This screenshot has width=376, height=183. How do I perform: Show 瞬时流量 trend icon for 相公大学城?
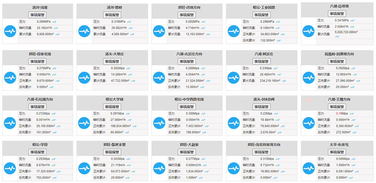pos(130,120)
